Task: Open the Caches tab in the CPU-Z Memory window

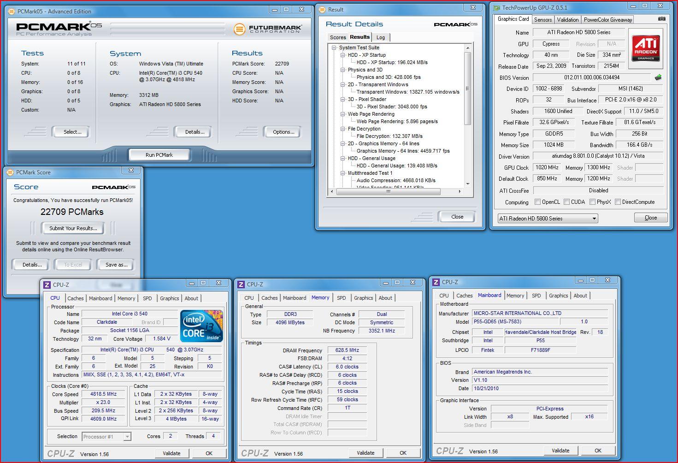Action: pos(270,298)
